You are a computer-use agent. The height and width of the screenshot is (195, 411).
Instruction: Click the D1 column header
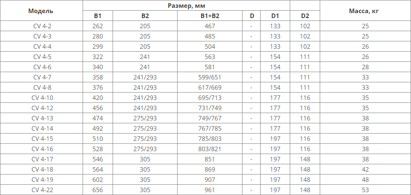pyautogui.click(x=275, y=16)
